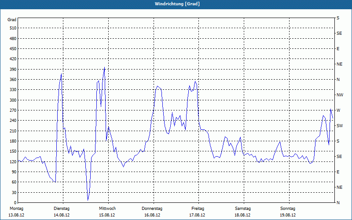This screenshot has width=352, height=220.
Task: Select the Dienstag day label
Action: coord(62,209)
